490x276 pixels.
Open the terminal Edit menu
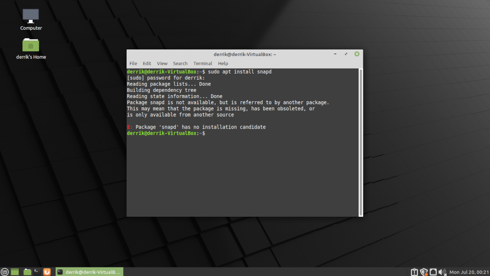(147, 63)
